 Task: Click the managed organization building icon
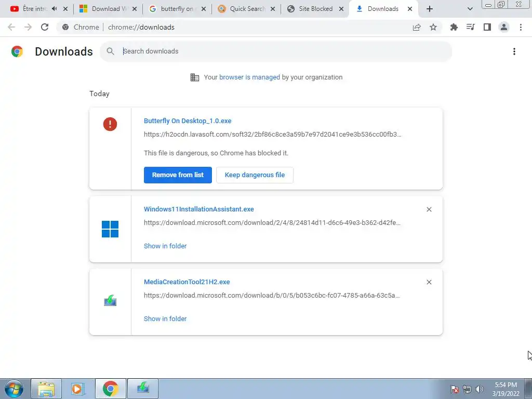(195, 77)
